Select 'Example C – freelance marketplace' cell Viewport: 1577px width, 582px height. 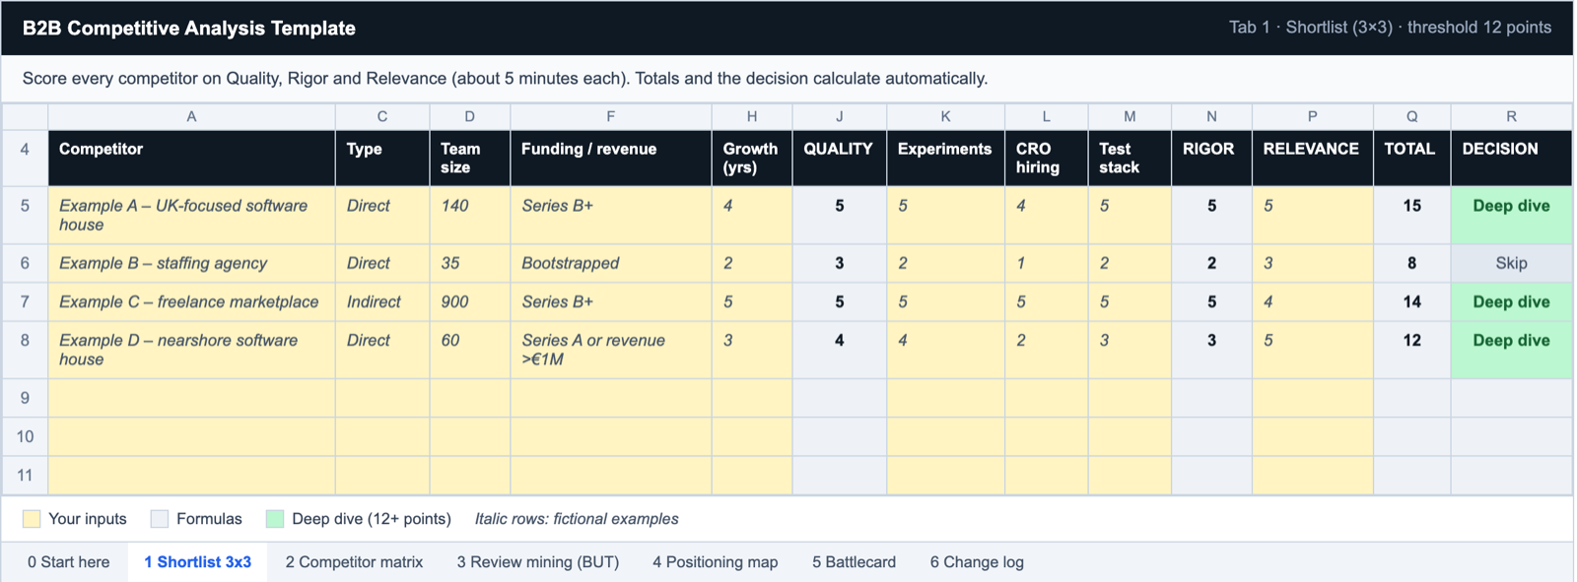click(191, 301)
